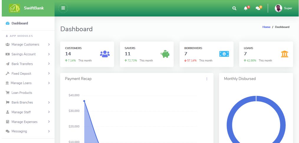The height and width of the screenshot is (143, 299).
Task: Click the Customers count 14
Action: click(68, 54)
